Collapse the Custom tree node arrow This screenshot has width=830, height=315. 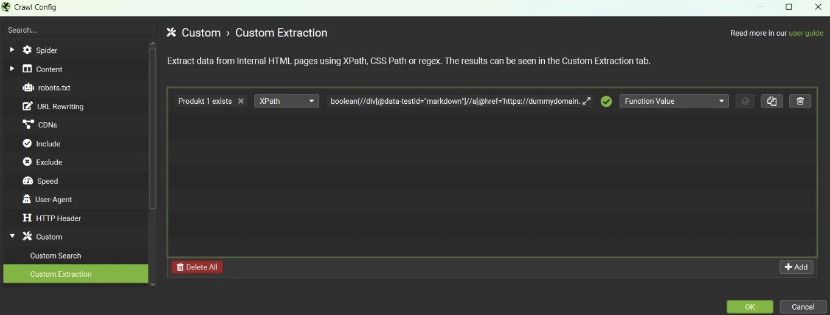12,236
